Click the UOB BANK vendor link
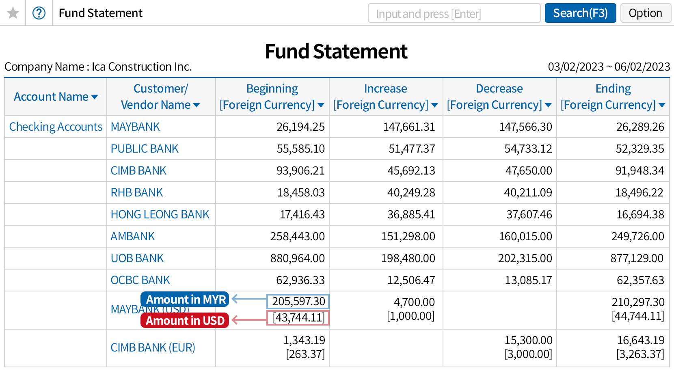 [x=137, y=258]
